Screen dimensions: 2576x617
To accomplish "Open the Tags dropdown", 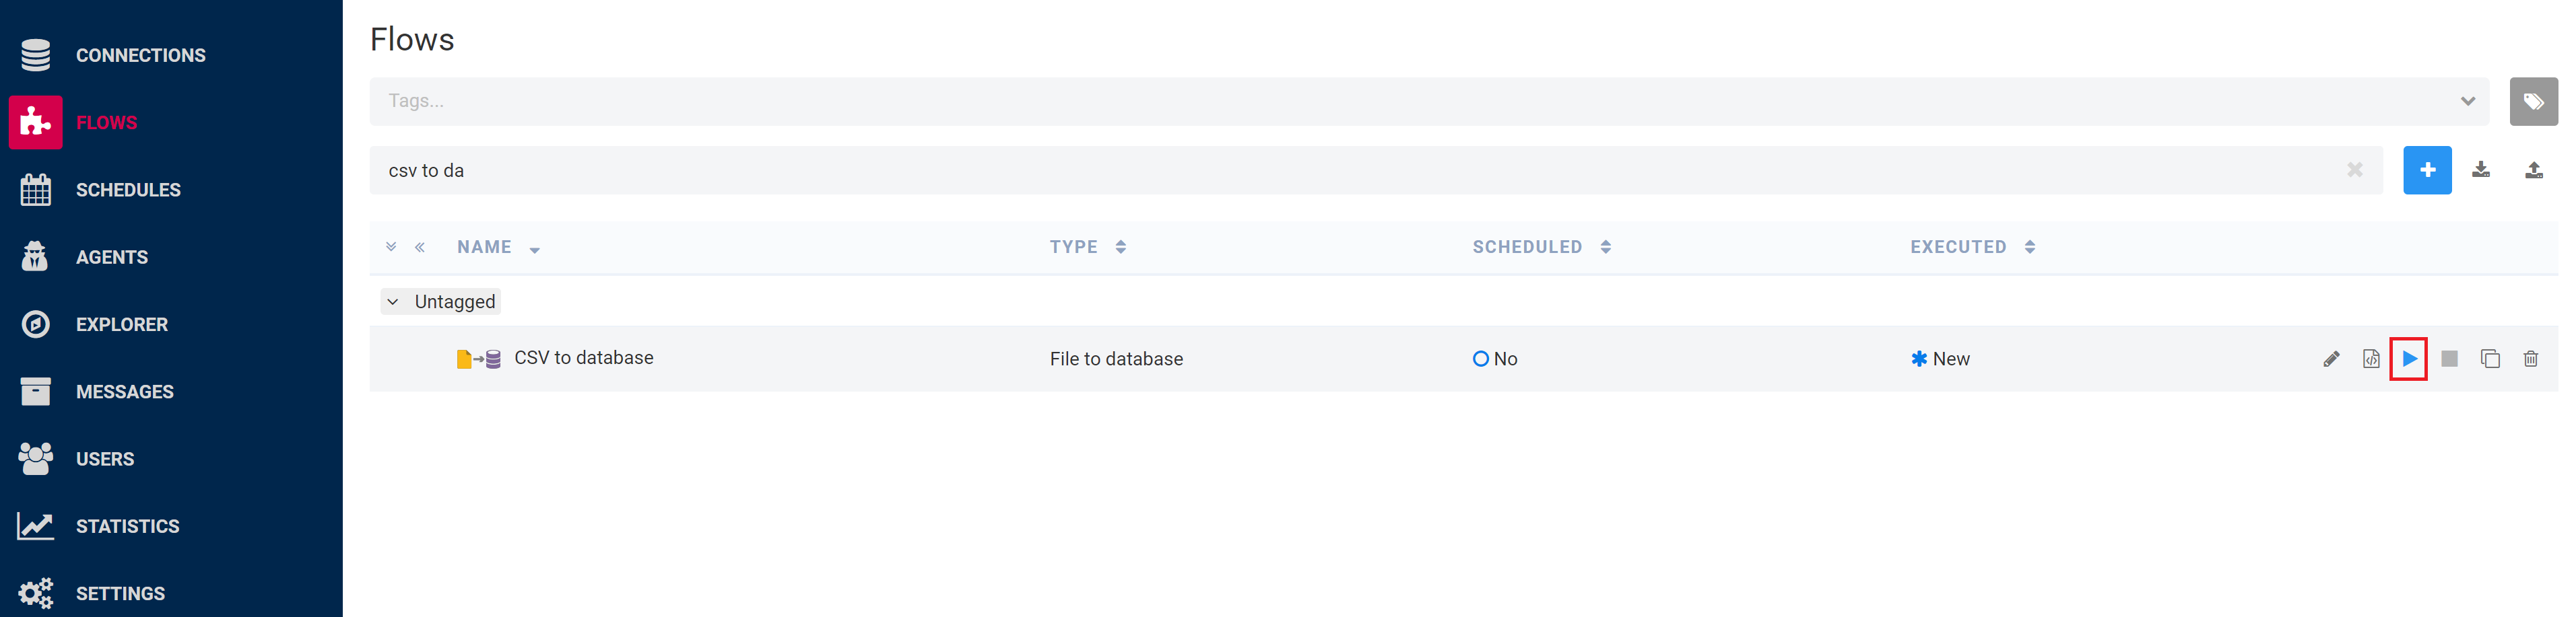I will click(2467, 101).
